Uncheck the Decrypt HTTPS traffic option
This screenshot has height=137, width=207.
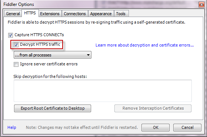point(16,45)
